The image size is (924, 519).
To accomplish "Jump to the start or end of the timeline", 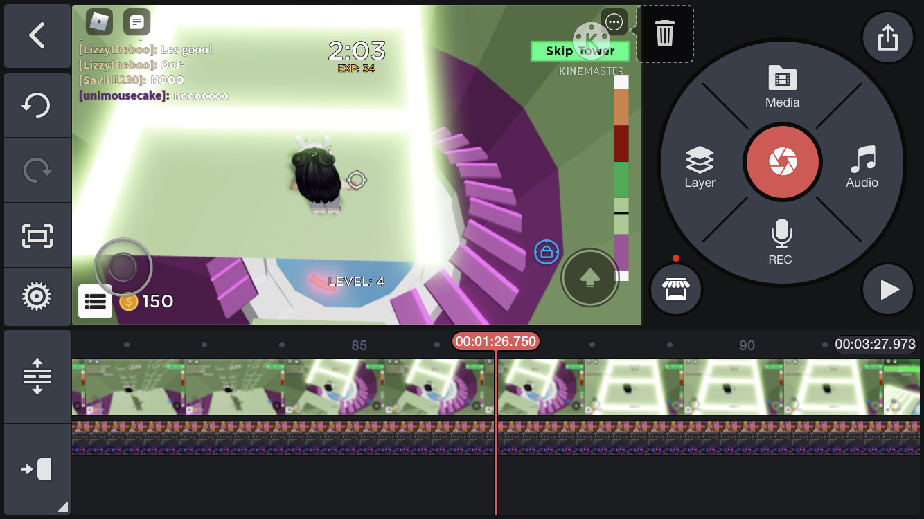I will (x=37, y=470).
